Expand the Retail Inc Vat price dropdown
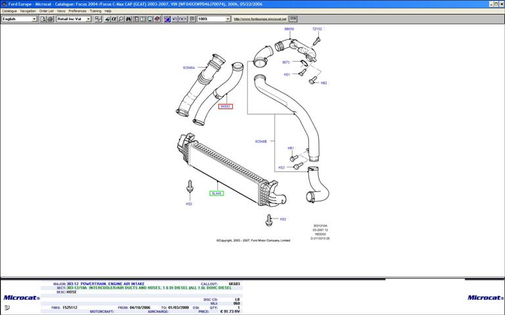 (x=74, y=19)
